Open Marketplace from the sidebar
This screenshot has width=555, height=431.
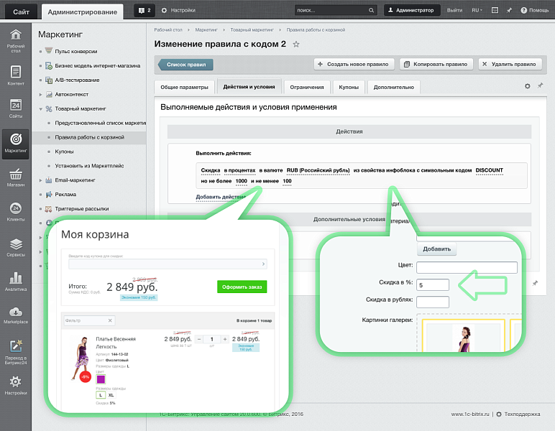[x=15, y=314]
